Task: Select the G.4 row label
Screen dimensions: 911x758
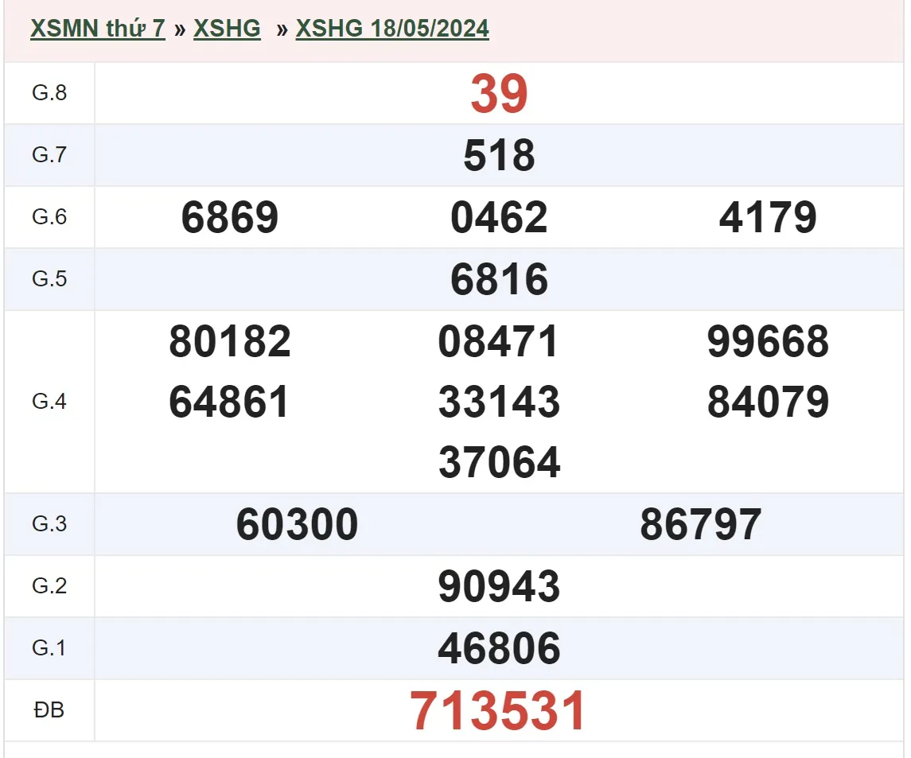Action: tap(49, 402)
